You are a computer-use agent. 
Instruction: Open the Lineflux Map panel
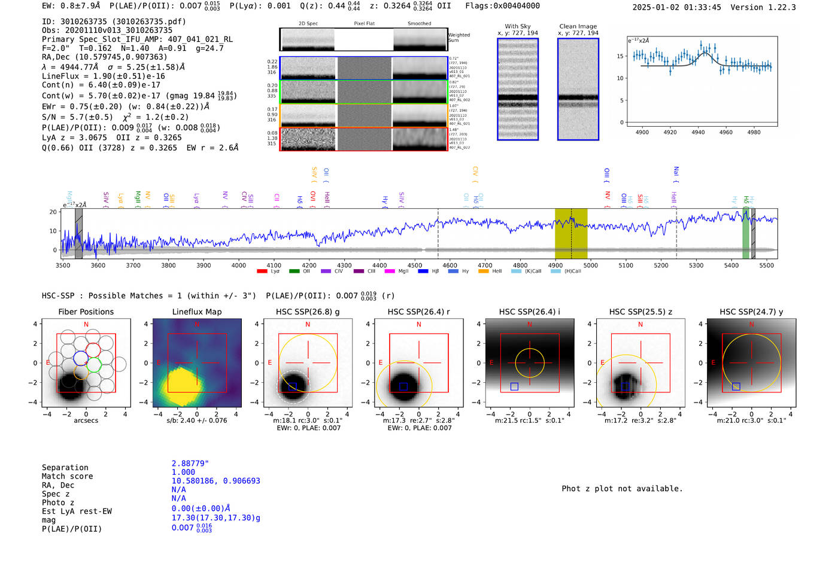[x=197, y=363]
